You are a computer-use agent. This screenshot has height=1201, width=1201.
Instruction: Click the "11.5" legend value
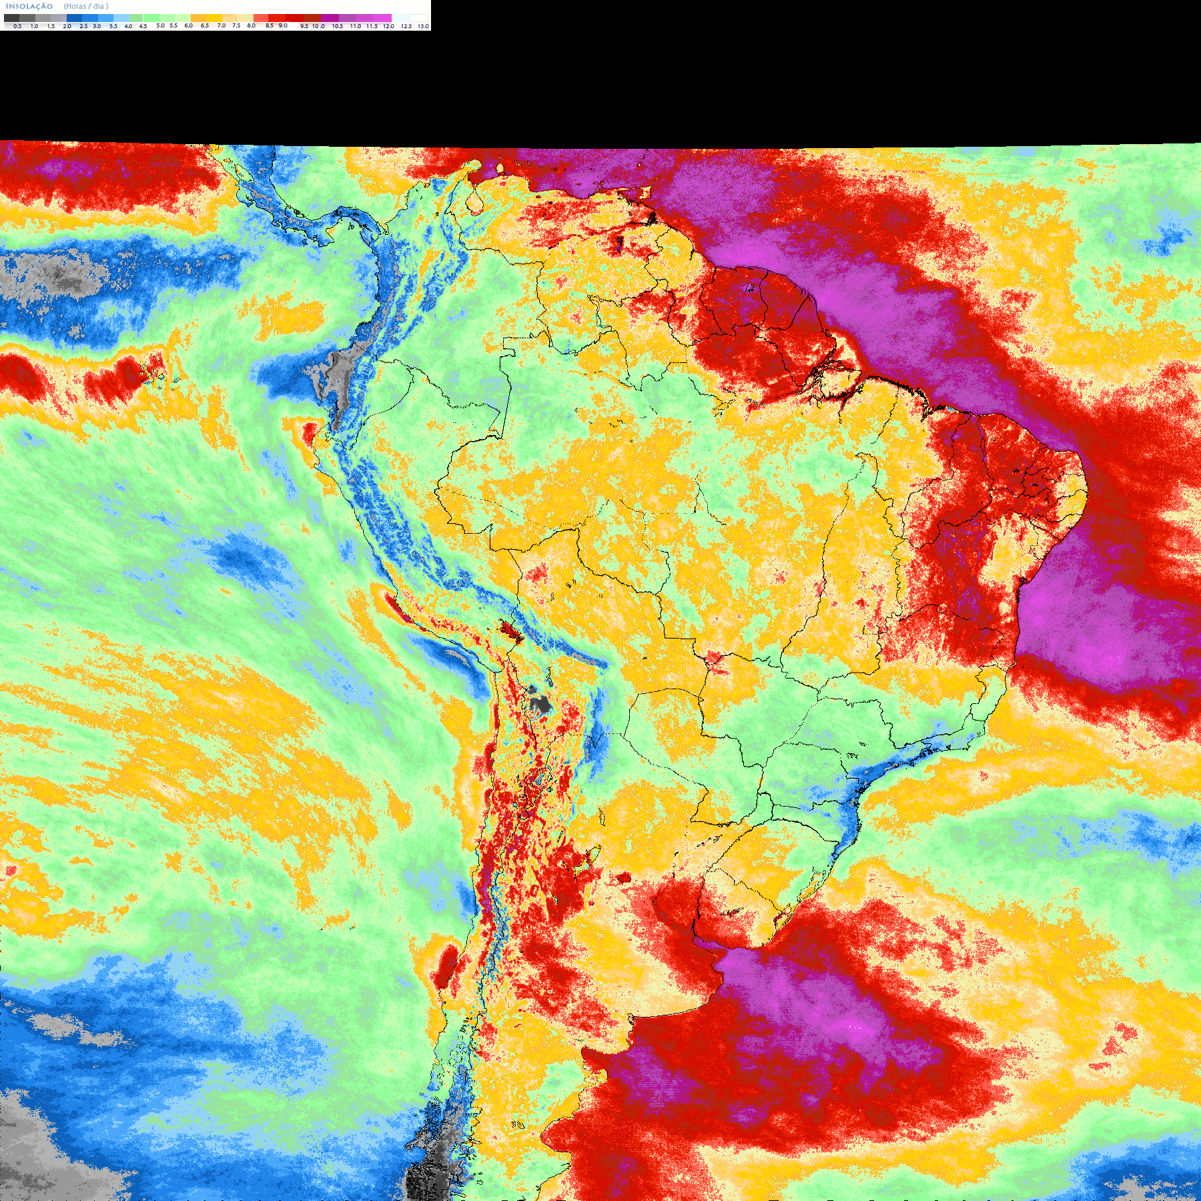point(372,26)
